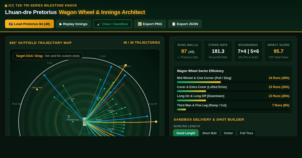Click the orange boundary endpoint below Long-Off

[x=156, y=122]
